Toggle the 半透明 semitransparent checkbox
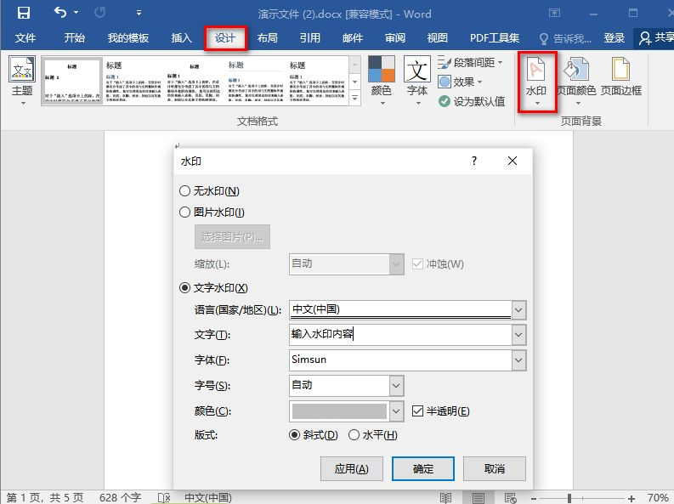674x504 pixels. [417, 411]
